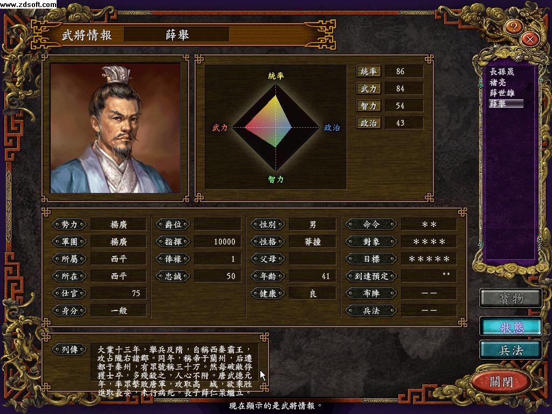The width and height of the screenshot is (552, 414).
Task: Click the 智力 intelligence stat label
Action: point(368,106)
